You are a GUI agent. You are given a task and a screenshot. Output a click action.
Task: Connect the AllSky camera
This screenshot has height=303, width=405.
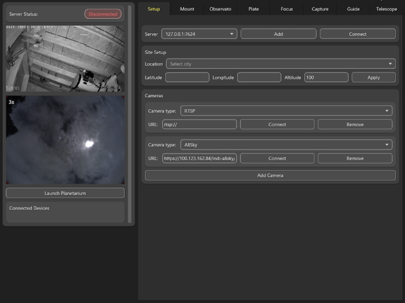[x=277, y=159]
